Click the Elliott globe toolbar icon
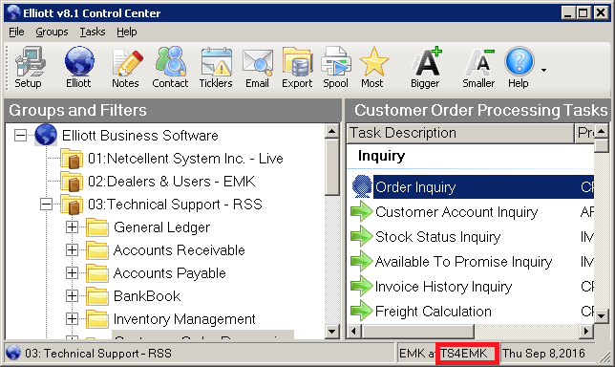This screenshot has width=615, height=367. click(79, 67)
